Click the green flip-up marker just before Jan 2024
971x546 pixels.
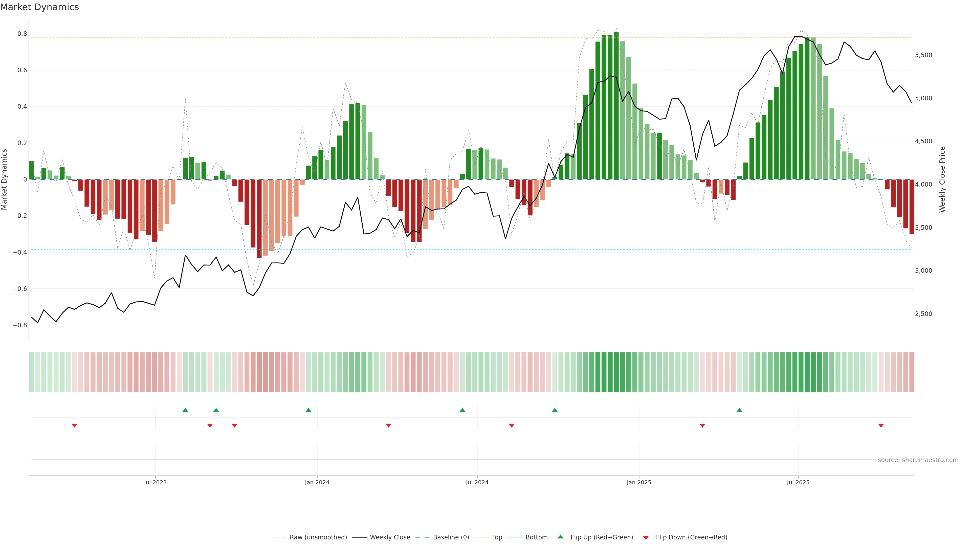[x=308, y=410]
